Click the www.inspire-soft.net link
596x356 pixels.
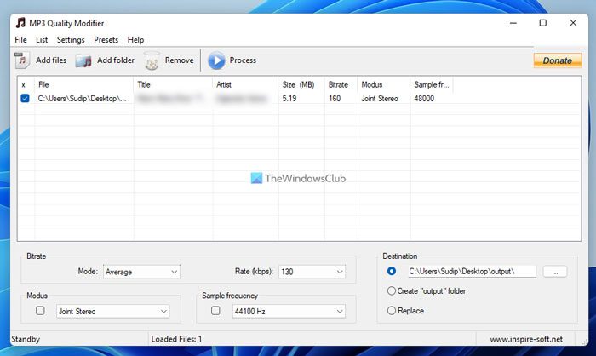coord(526,339)
